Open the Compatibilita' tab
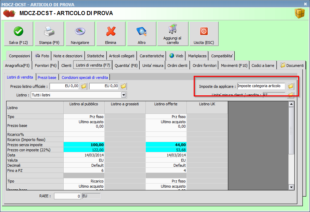The width and height of the screenshot is (310, 212). pyautogui.click(x=222, y=56)
